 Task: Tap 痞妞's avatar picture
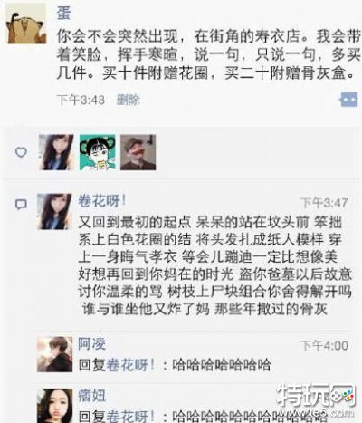[54, 406]
